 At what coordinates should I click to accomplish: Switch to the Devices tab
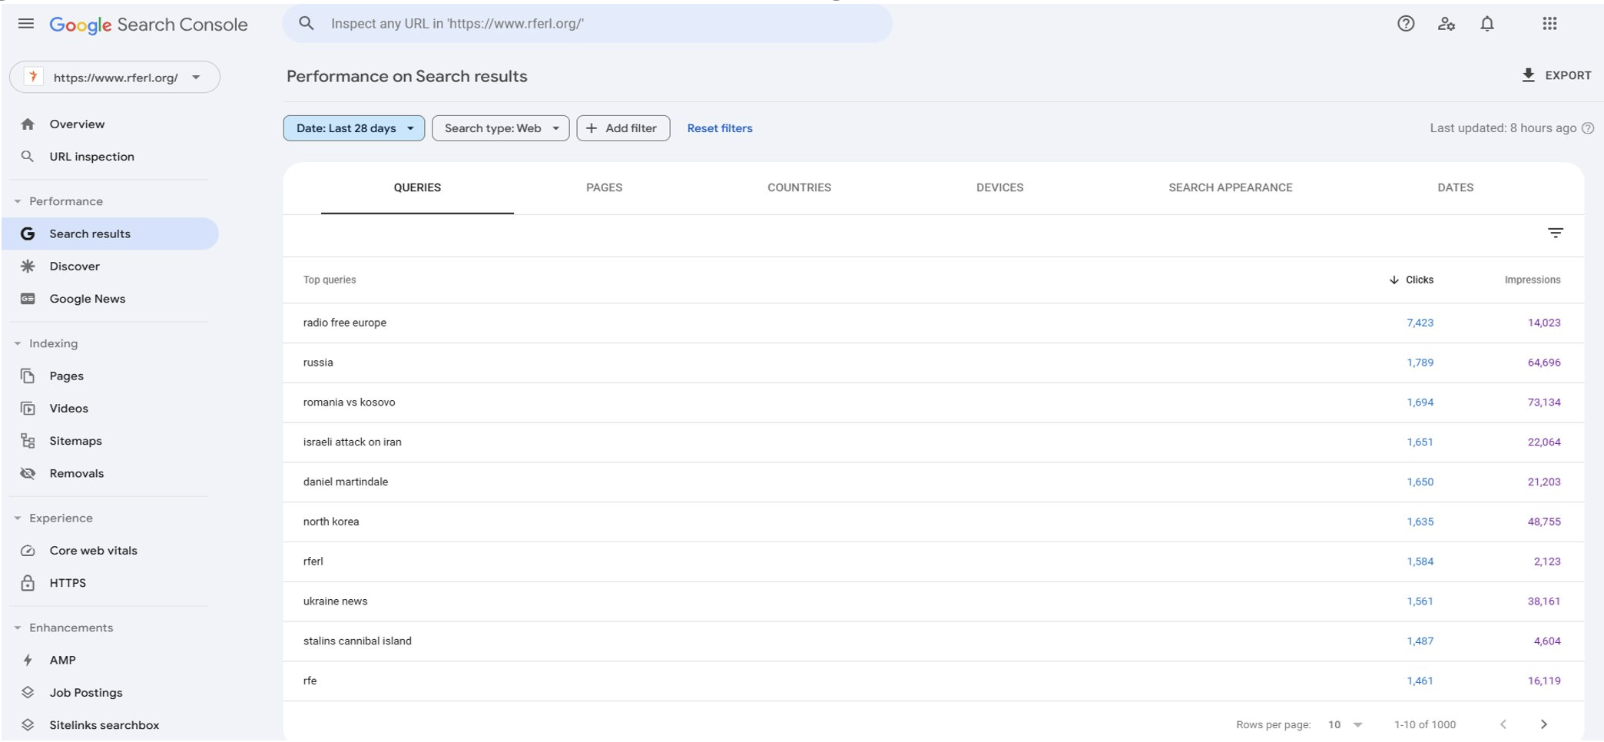pos(999,188)
